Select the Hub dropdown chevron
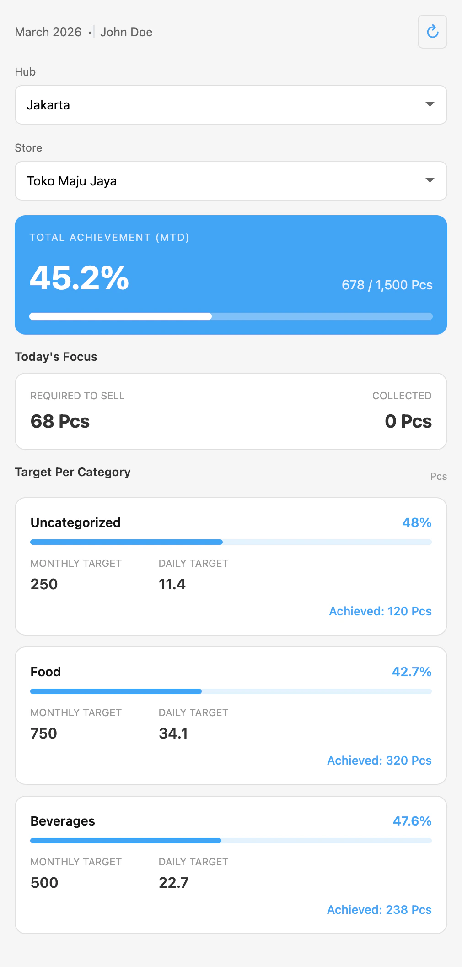The height and width of the screenshot is (967, 462). (x=430, y=105)
